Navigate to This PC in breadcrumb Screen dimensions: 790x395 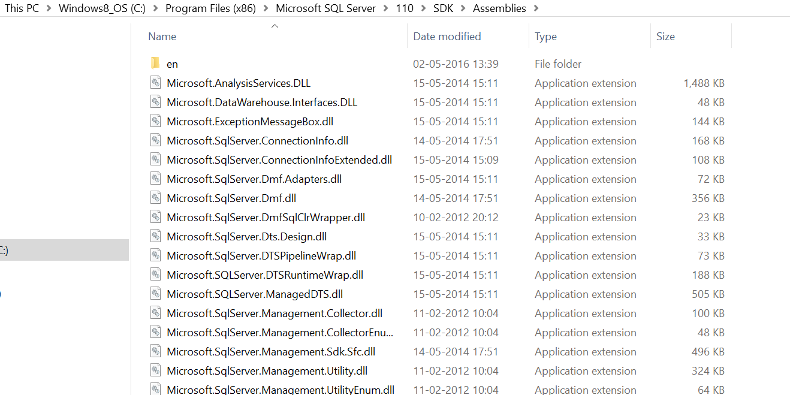[22, 8]
